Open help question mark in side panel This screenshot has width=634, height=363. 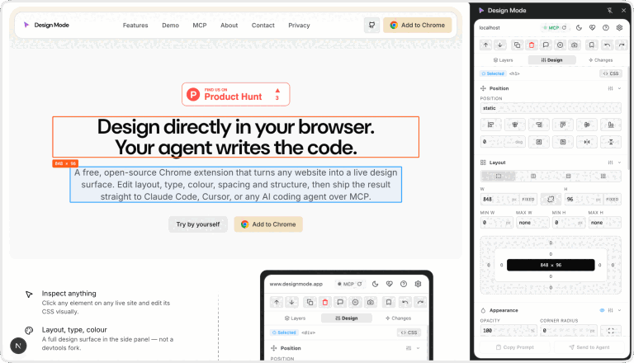[606, 27]
